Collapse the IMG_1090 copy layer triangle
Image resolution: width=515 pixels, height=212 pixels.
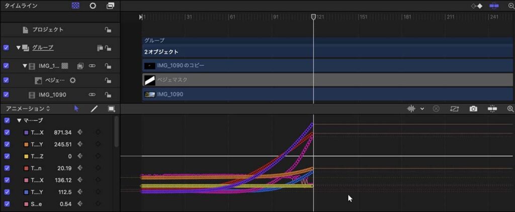coord(25,66)
